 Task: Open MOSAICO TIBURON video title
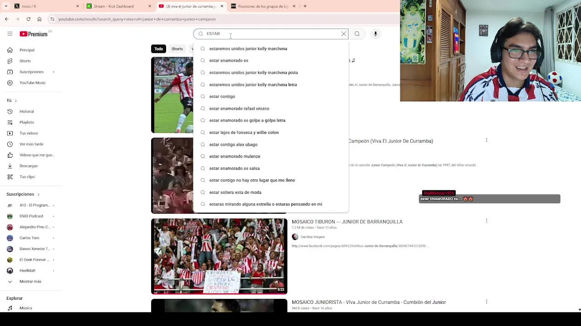pyautogui.click(x=347, y=222)
